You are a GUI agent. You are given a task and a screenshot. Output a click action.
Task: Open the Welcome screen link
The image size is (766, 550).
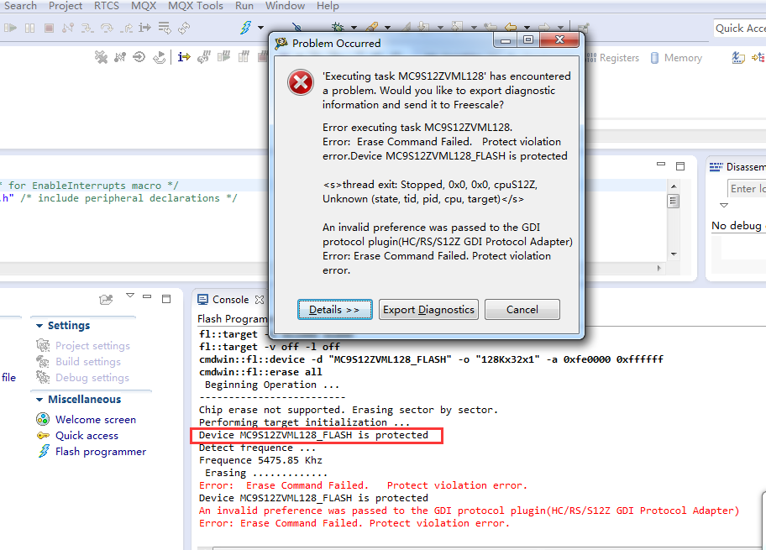point(95,420)
